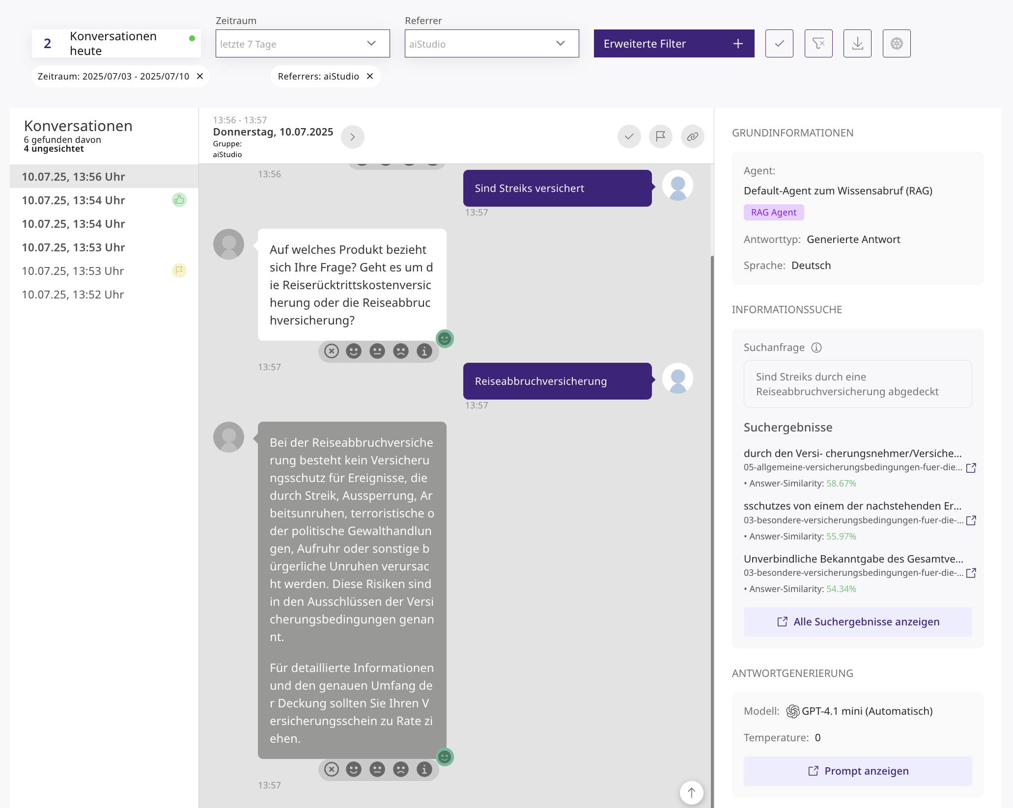Screen dimensions: 1013x808
Task: Open result 'Unverbindliche Bekanntgabe des Gesamtve...'
Action: click(853, 559)
